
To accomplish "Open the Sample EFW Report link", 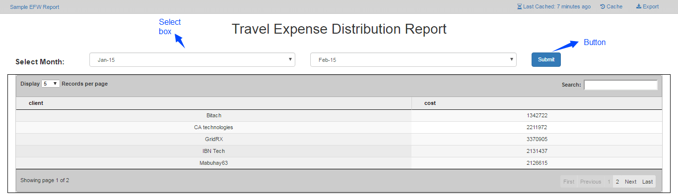I will click(x=34, y=7).
